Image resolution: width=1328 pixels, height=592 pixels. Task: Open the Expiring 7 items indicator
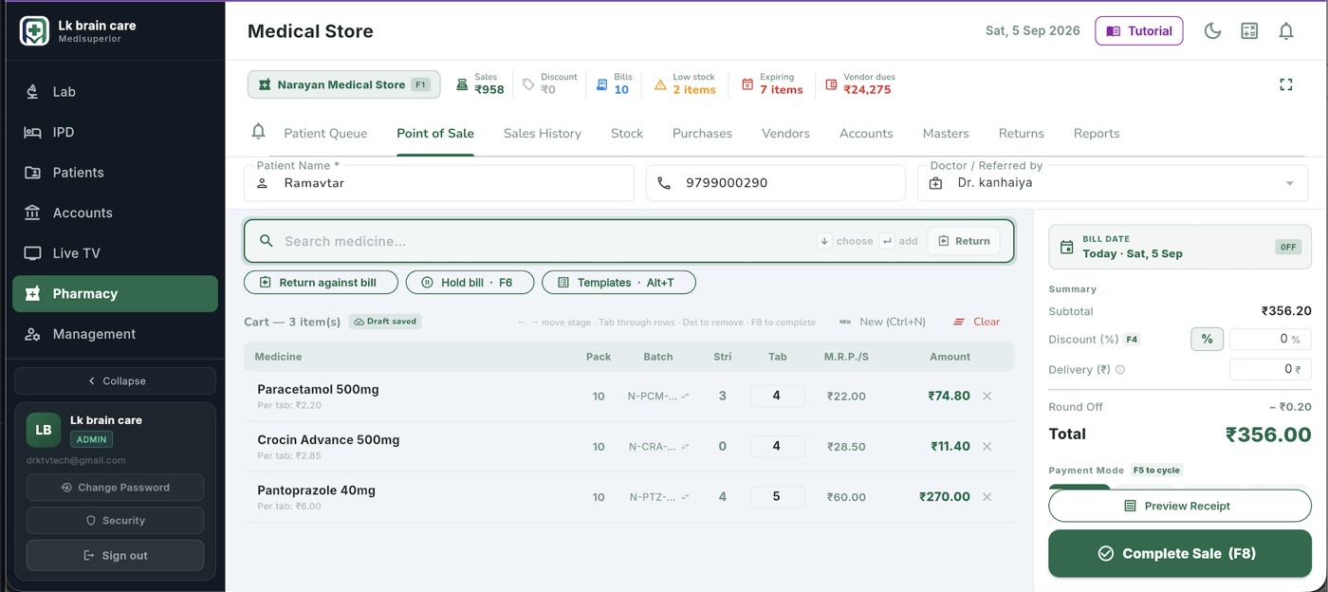click(772, 83)
